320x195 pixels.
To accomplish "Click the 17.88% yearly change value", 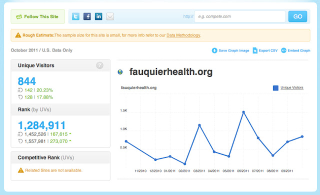I will click(44, 97).
